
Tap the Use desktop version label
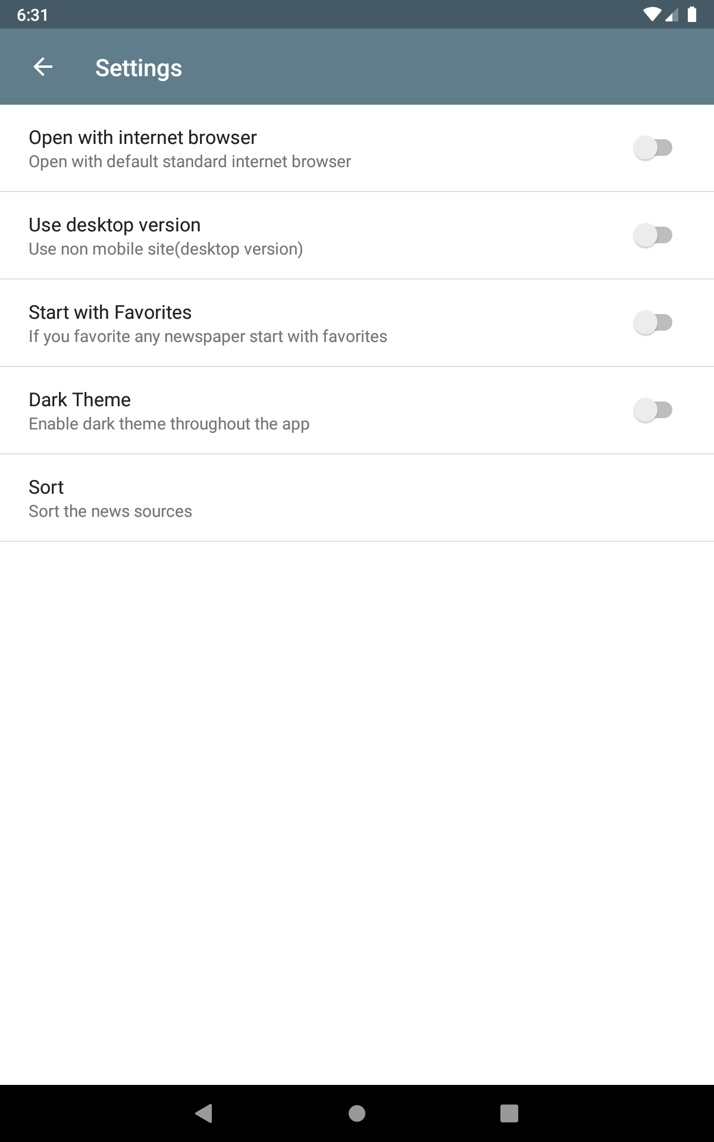click(x=115, y=225)
